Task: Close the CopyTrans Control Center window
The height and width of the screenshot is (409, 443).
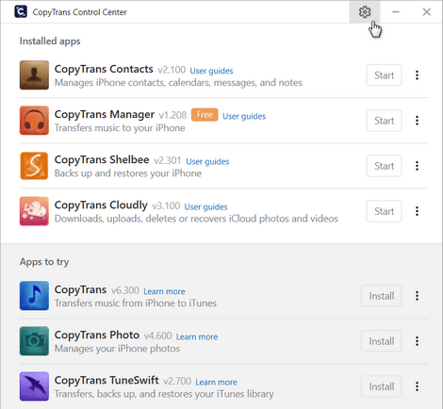Action: coord(426,12)
